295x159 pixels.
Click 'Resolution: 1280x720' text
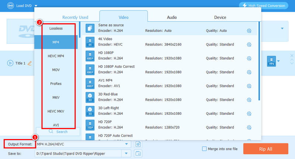(x=162, y=127)
